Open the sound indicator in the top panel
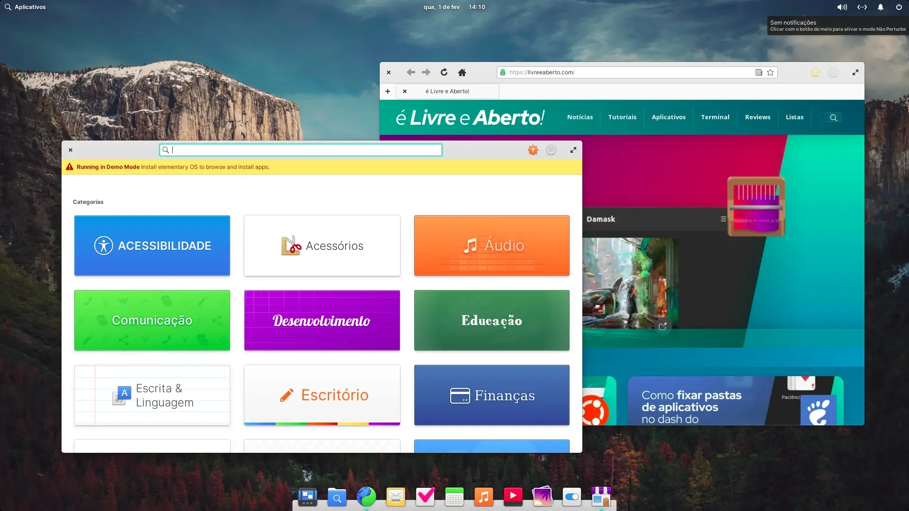Image resolution: width=909 pixels, height=511 pixels. pyautogui.click(x=842, y=7)
